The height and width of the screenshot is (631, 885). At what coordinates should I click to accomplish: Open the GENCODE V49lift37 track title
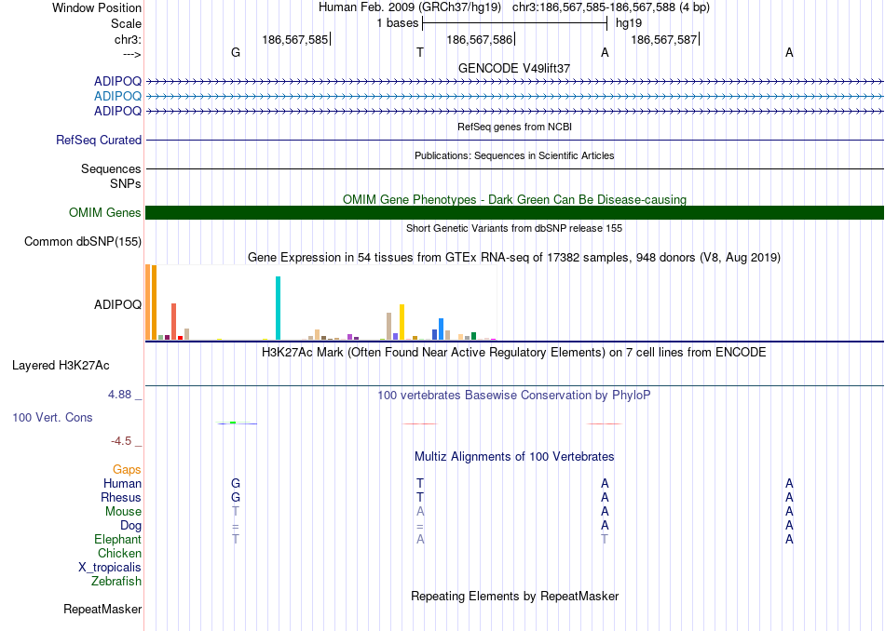514,68
